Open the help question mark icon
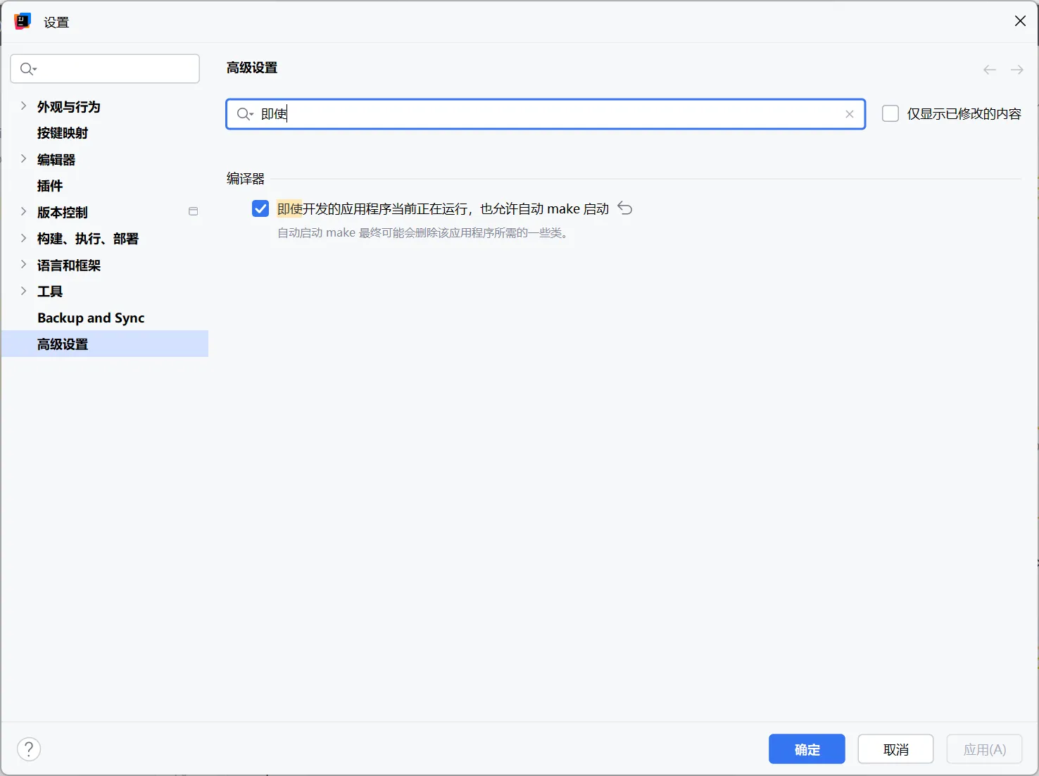 (29, 749)
